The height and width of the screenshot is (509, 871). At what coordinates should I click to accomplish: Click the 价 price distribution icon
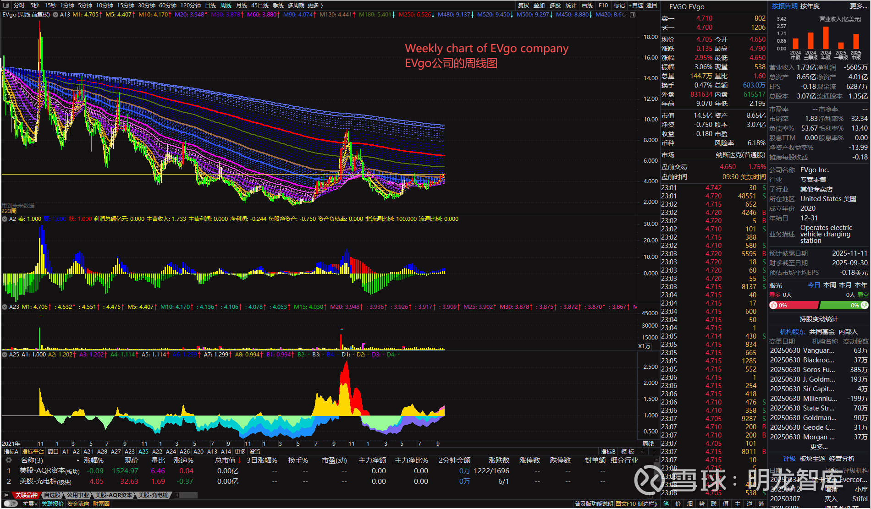[678, 504]
